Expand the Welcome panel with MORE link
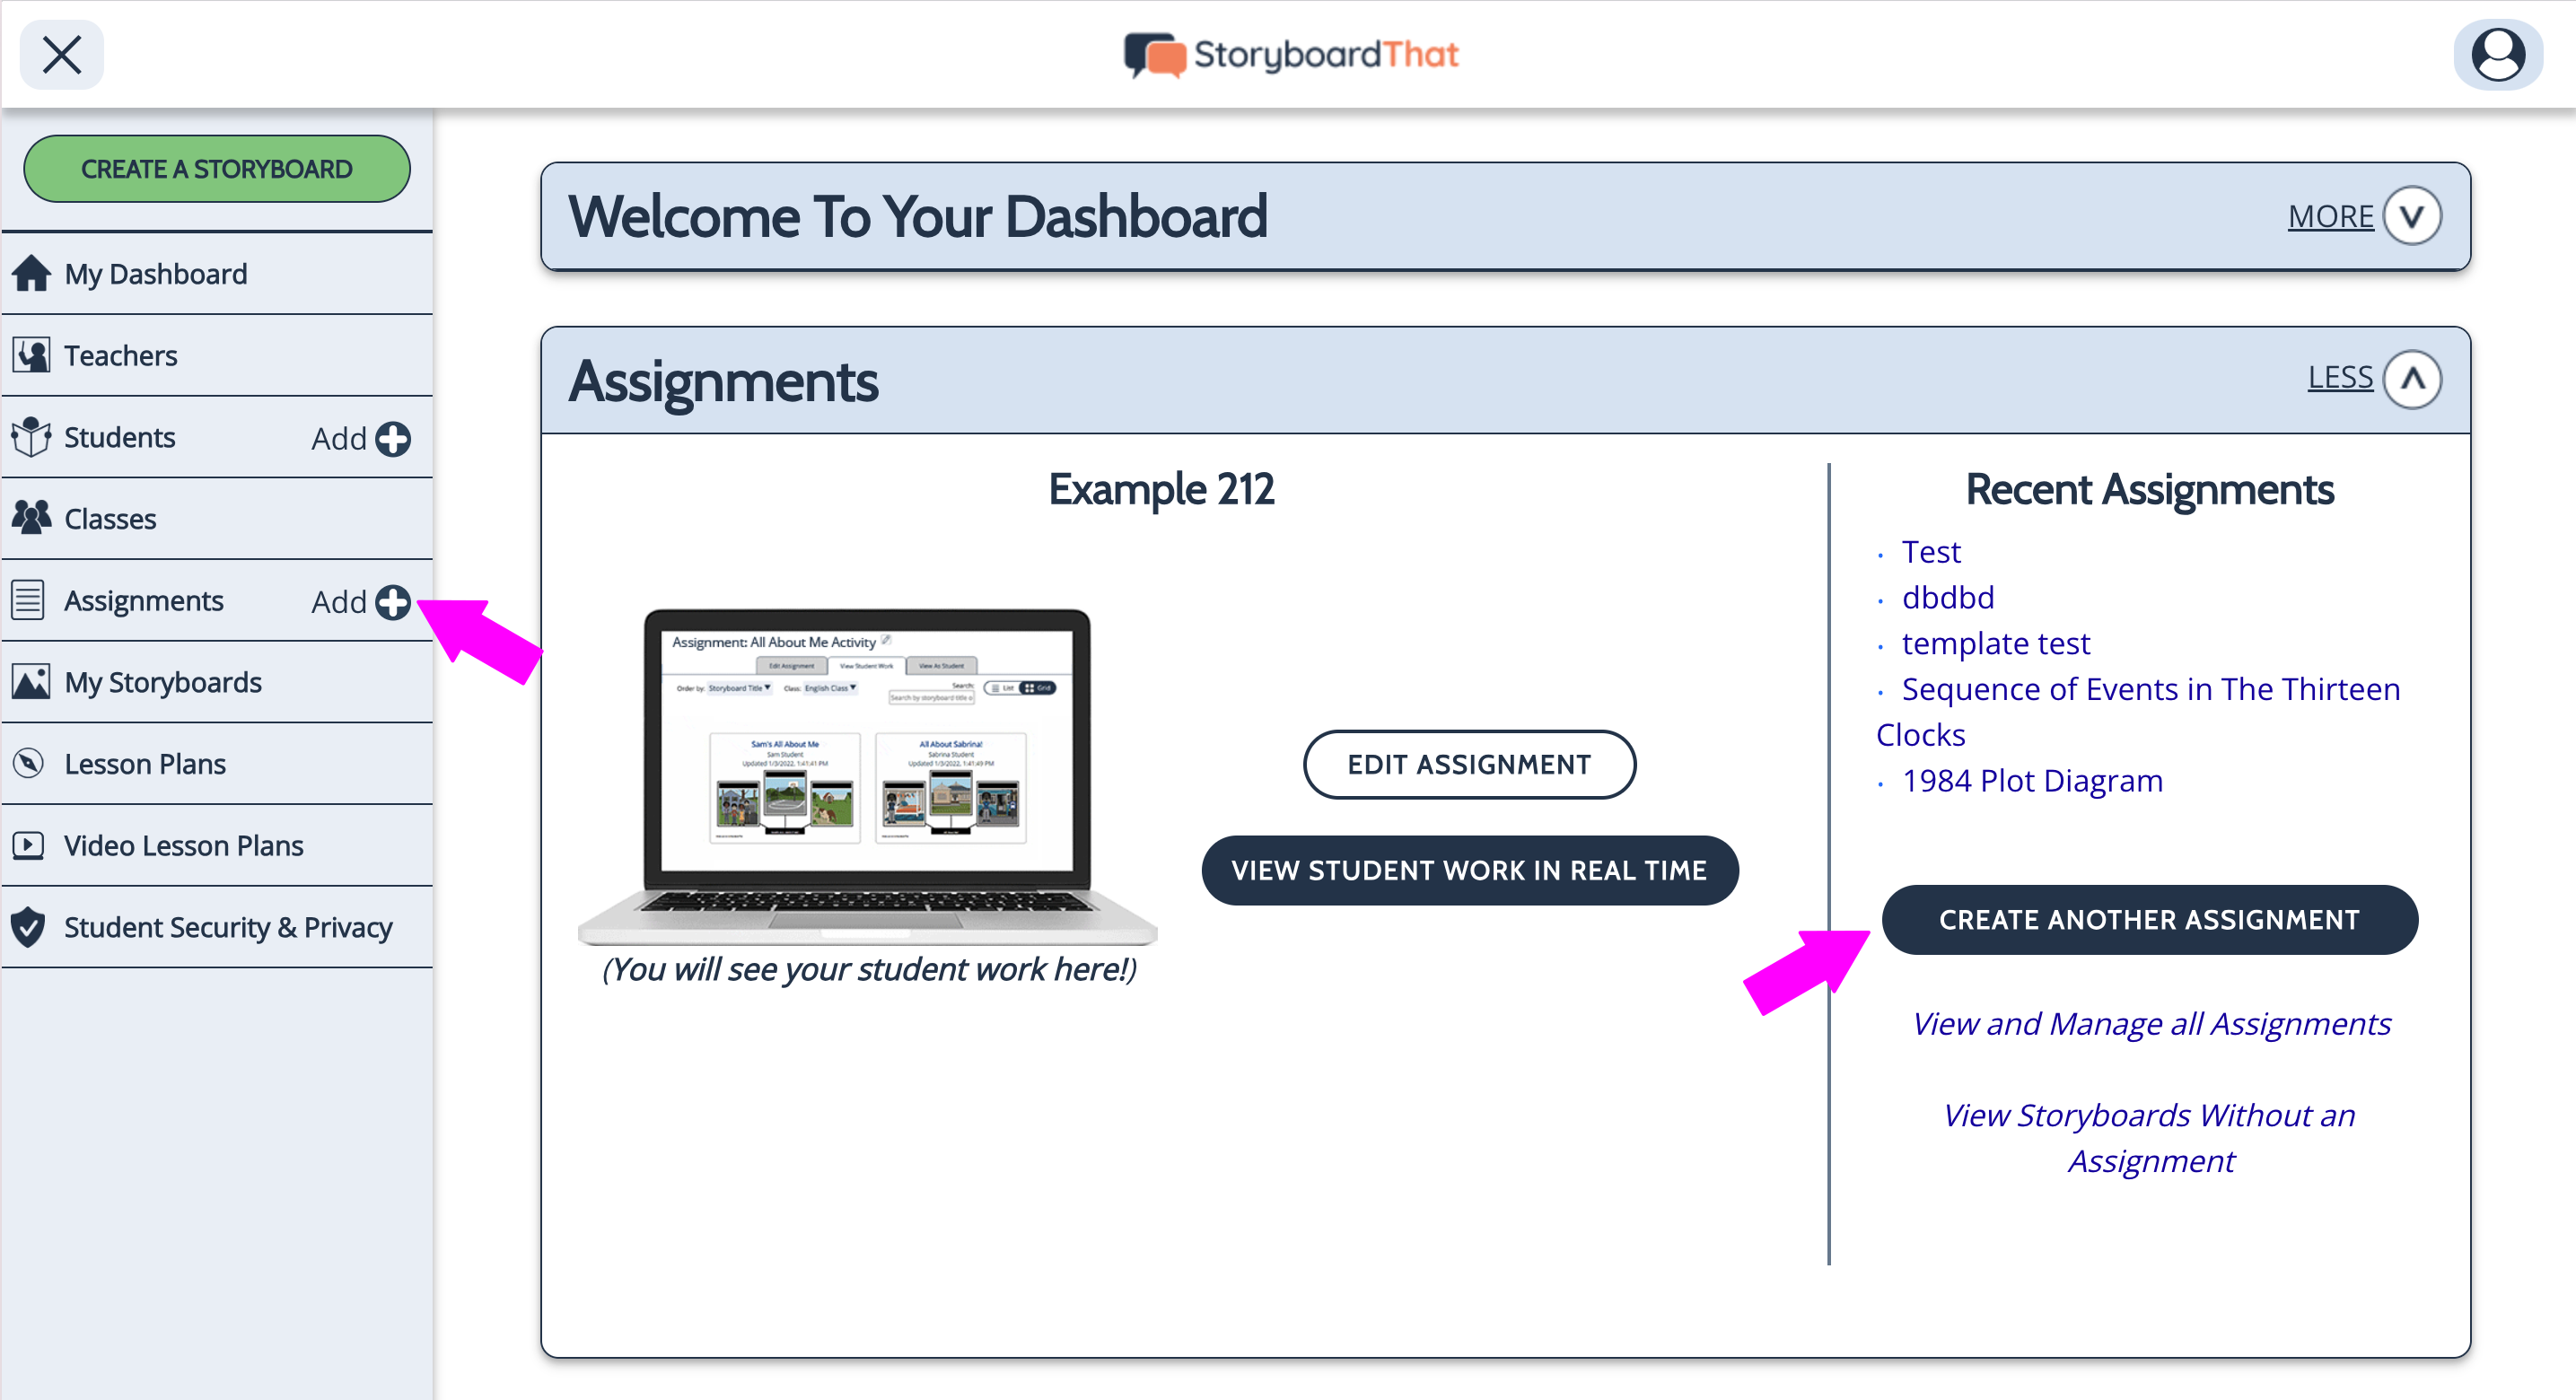 [x=2330, y=216]
